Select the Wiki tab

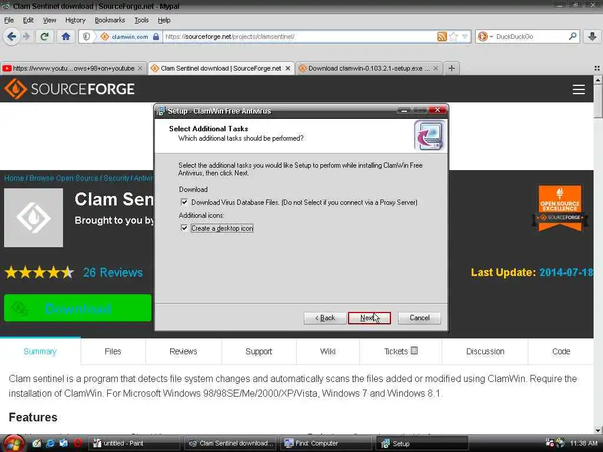327,351
